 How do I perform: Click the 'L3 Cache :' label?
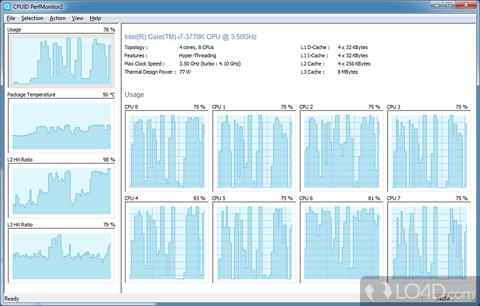click(312, 72)
